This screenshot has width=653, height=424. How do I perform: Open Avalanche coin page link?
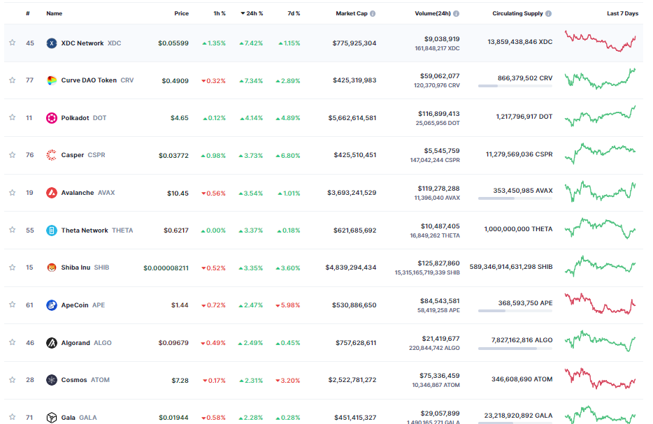coord(78,193)
